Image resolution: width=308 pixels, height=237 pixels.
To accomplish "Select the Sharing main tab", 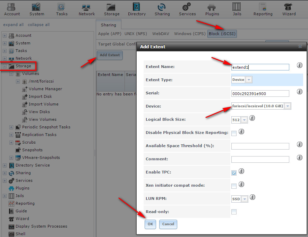I will (x=109, y=25).
